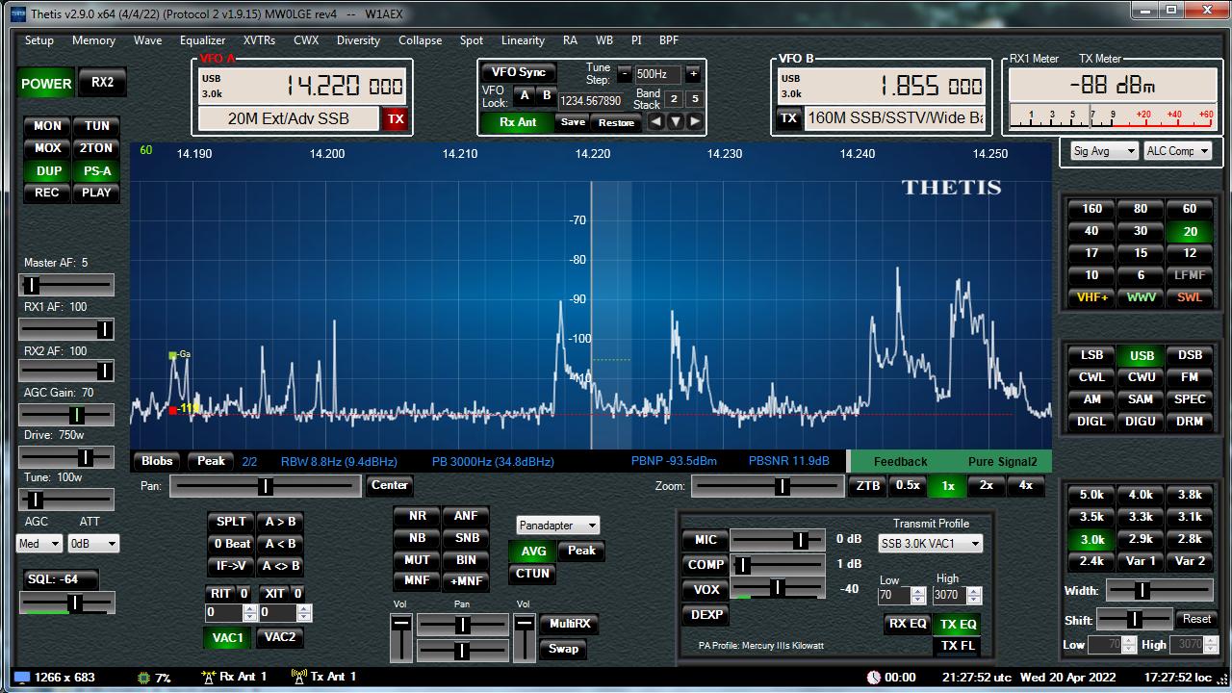Screen dimensions: 1232x693
Task: Expand the Transmit Profile dropdown
Action: 930,544
